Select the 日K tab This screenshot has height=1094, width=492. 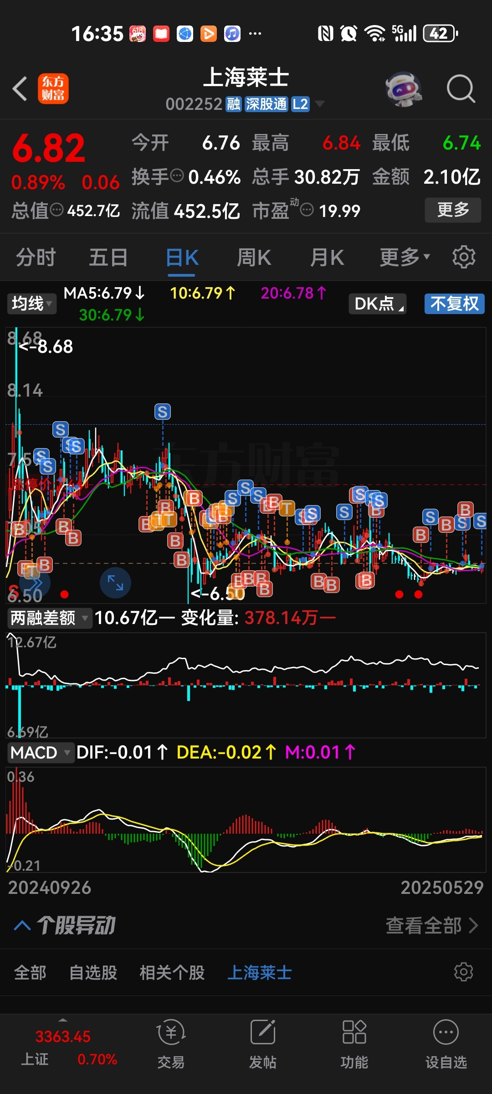pos(182,257)
